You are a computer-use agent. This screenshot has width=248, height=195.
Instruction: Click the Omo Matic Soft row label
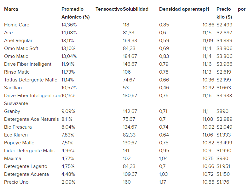coord(21,48)
